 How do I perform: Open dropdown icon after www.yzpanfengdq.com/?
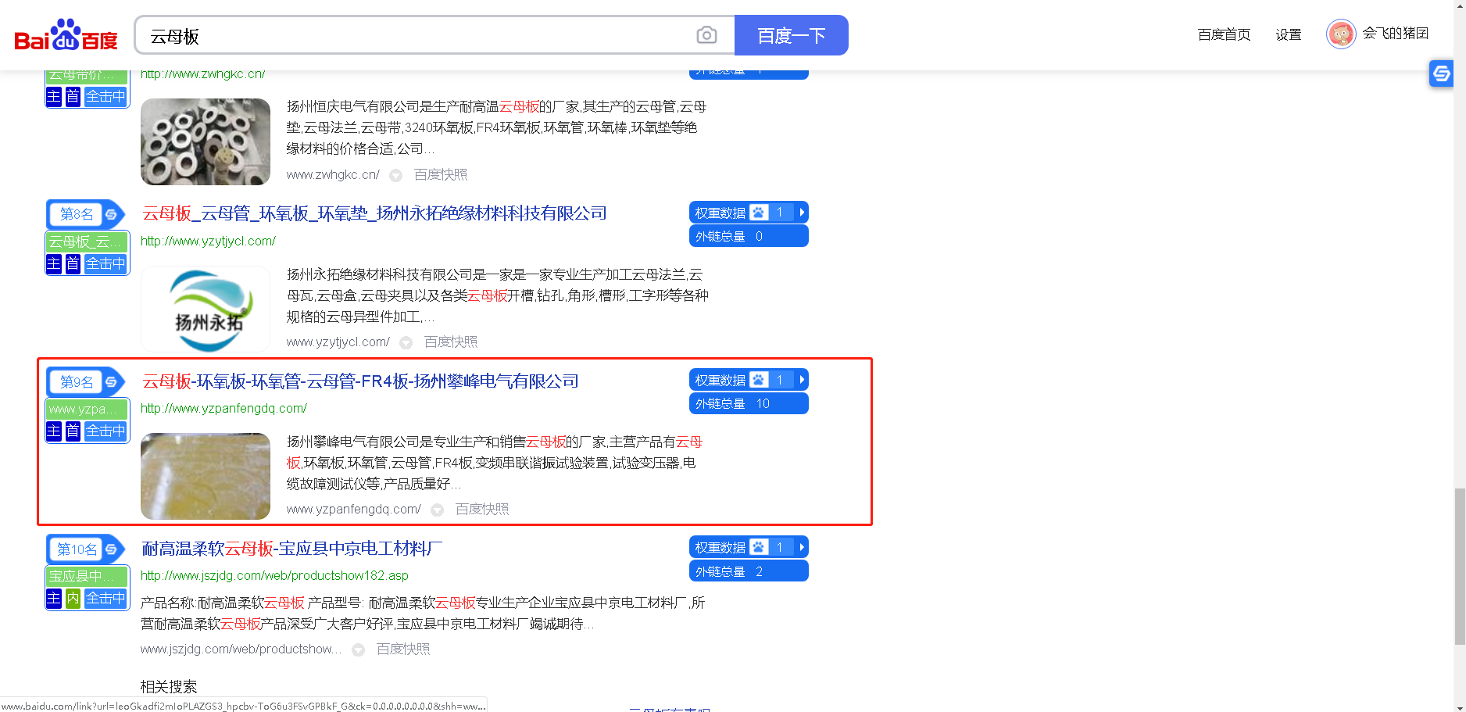(x=438, y=510)
